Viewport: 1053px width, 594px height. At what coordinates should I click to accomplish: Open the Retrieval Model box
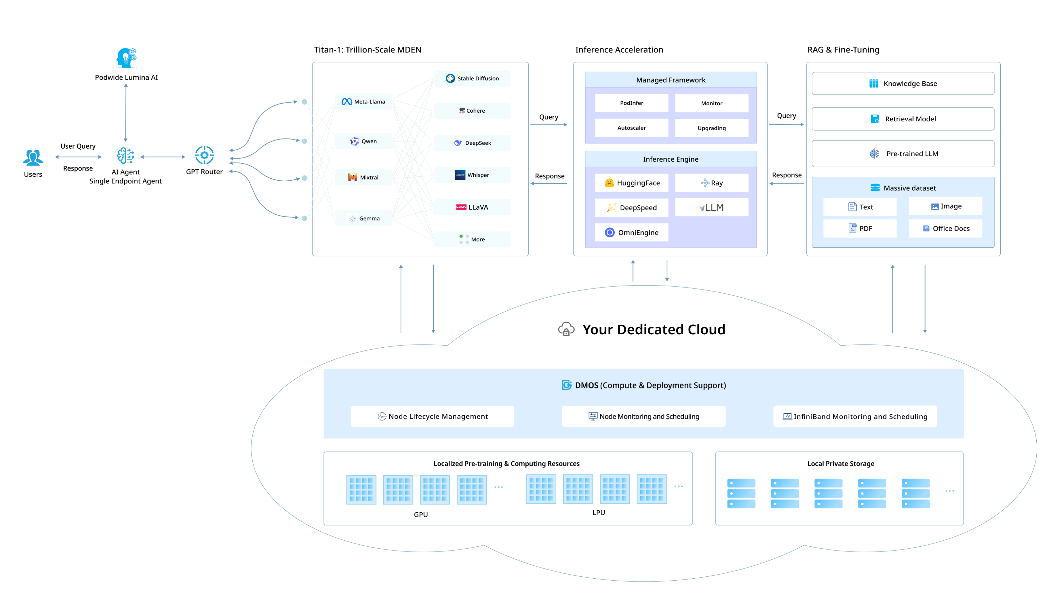(903, 119)
